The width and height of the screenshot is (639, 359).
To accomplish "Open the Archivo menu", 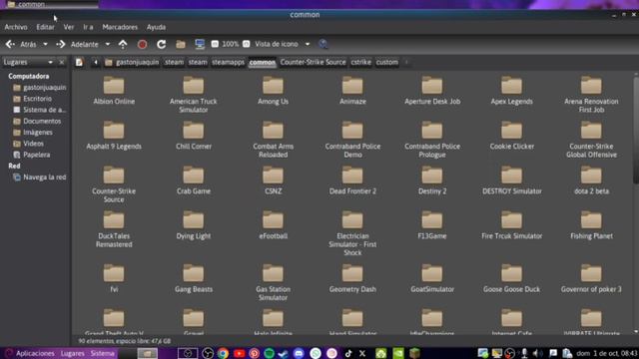I will point(16,27).
